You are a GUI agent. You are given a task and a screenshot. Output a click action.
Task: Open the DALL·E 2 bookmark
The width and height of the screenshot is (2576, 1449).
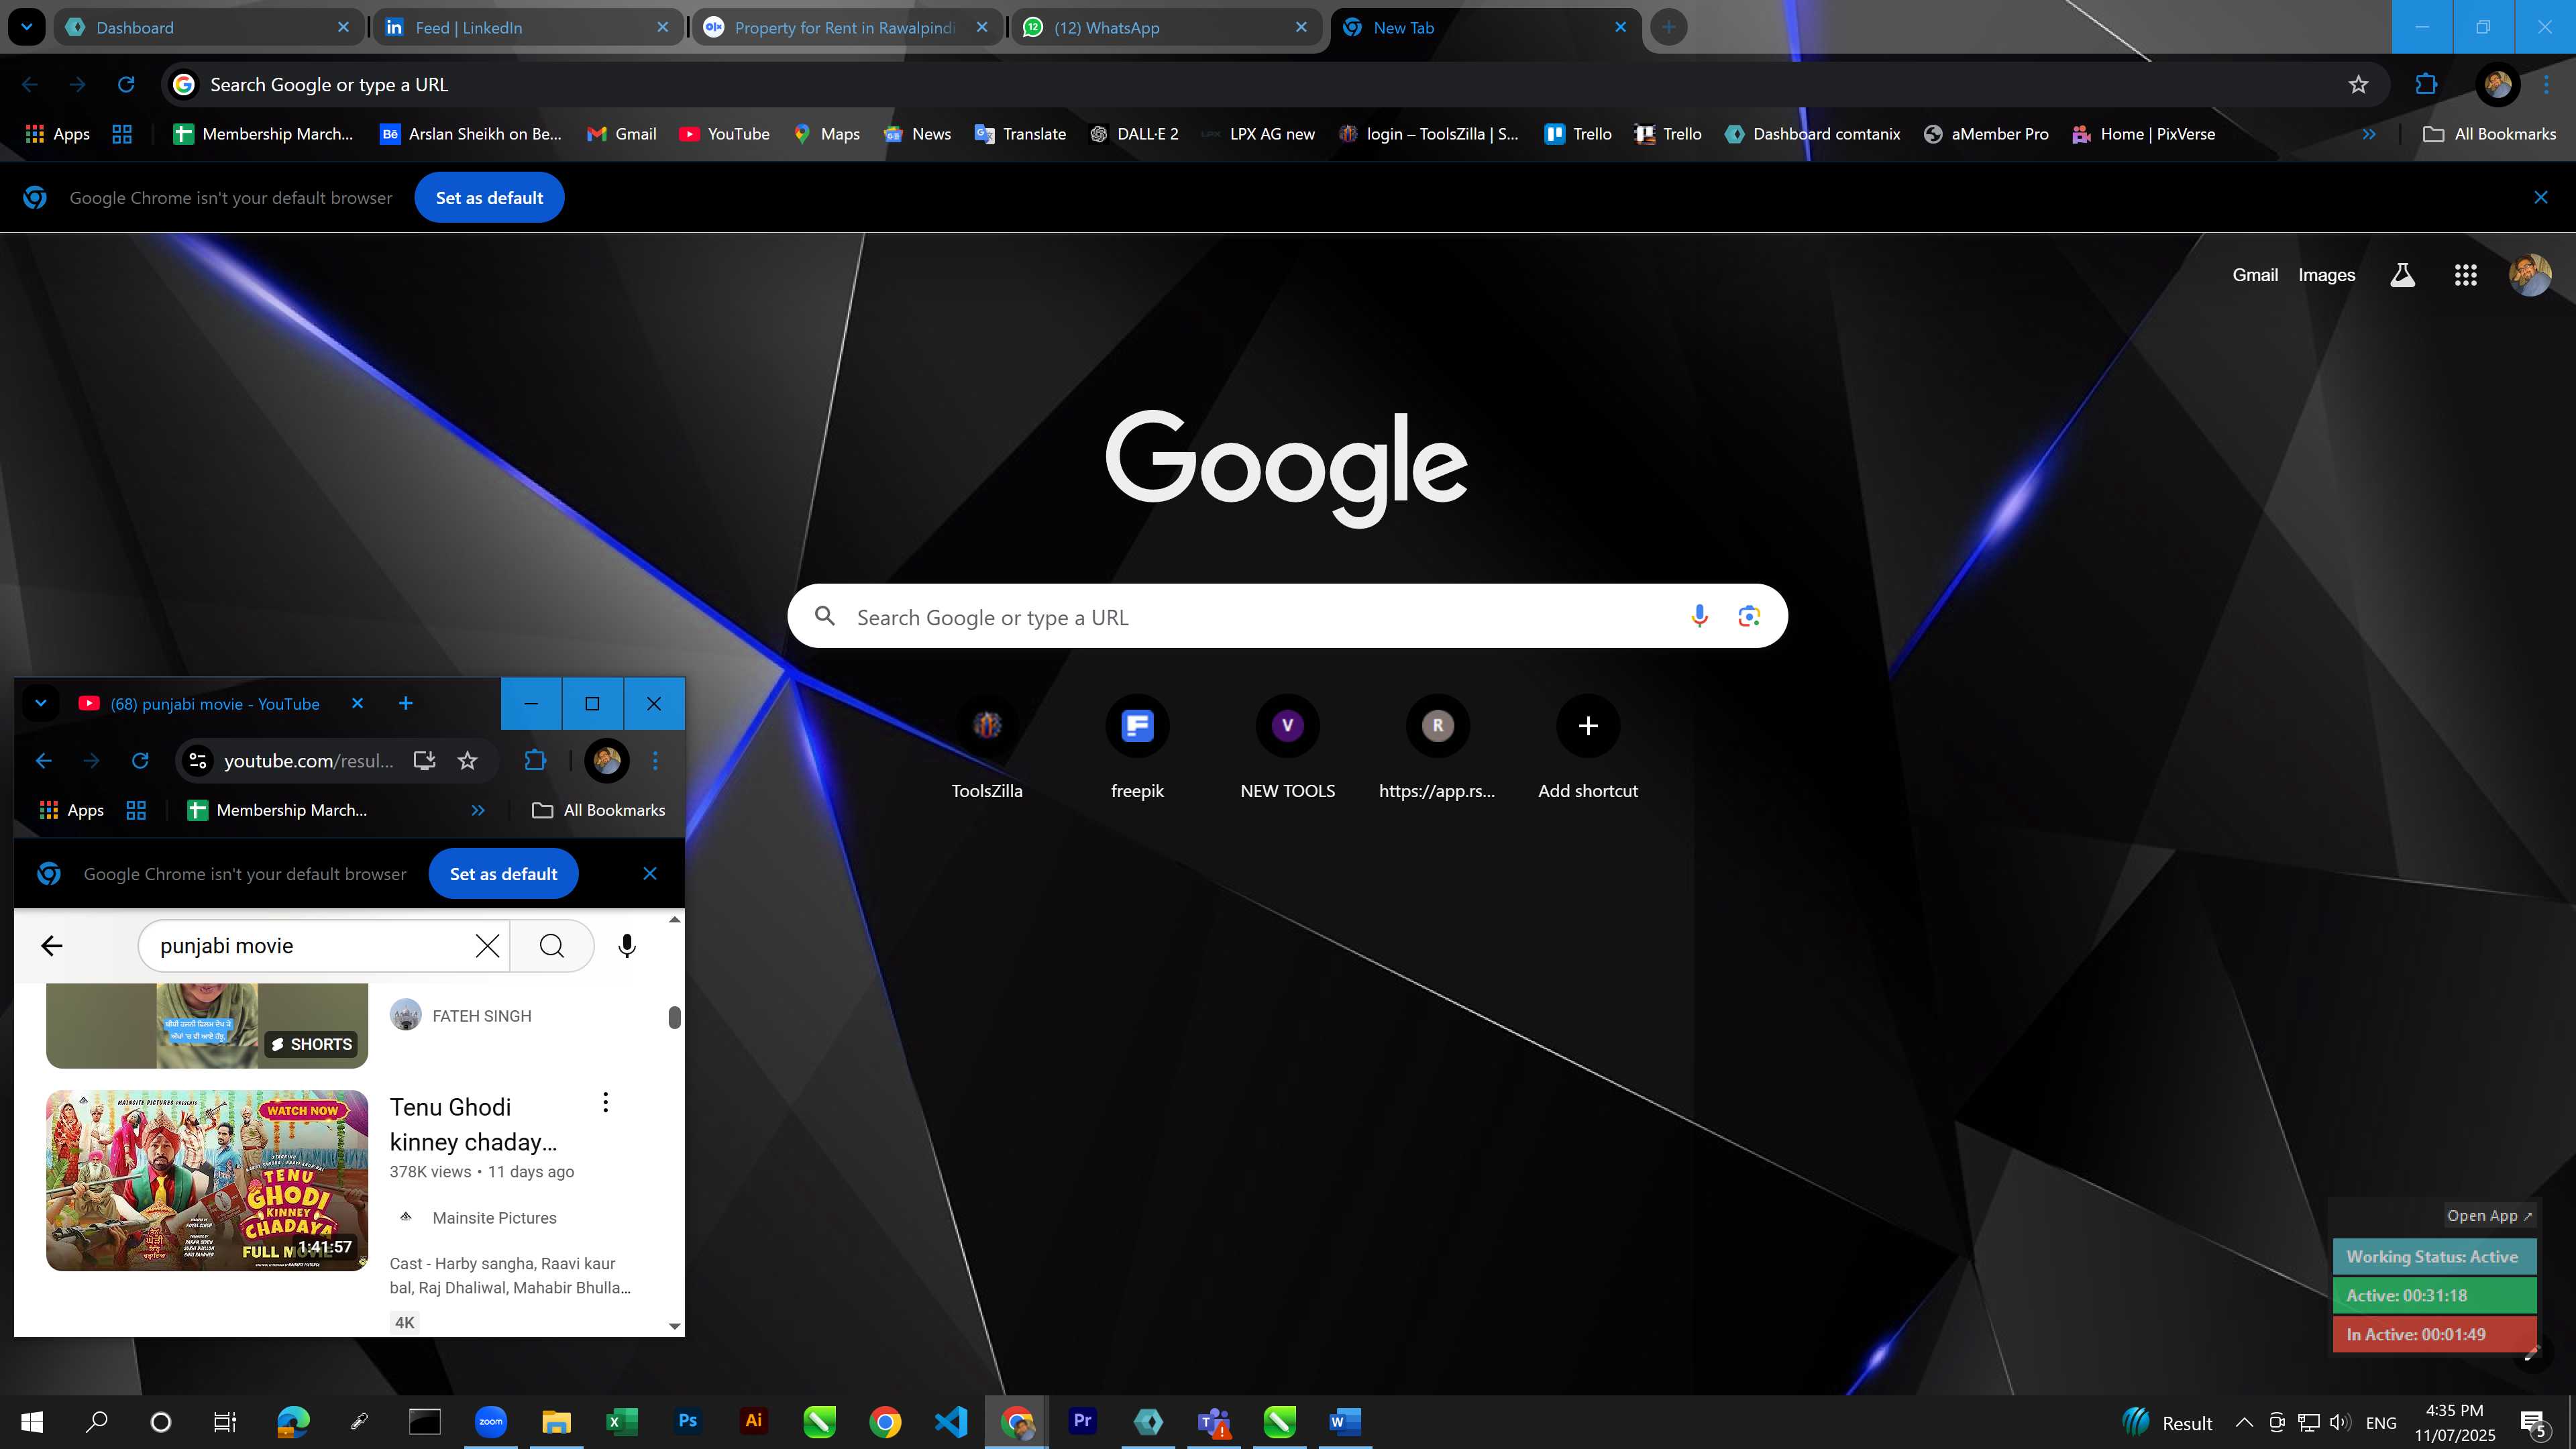1134,134
